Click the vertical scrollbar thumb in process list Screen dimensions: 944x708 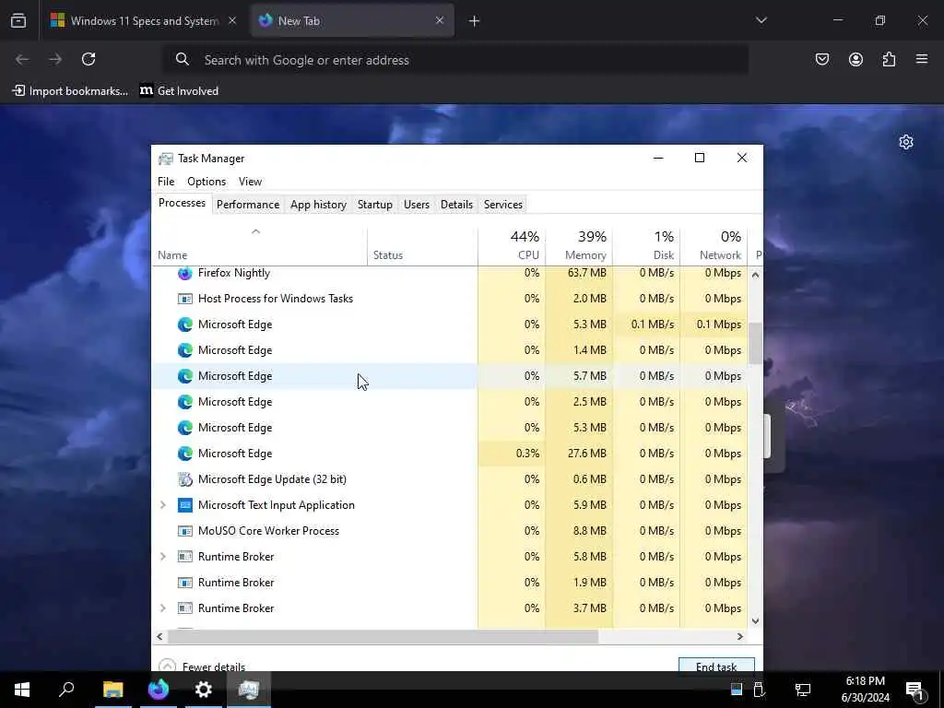click(756, 343)
